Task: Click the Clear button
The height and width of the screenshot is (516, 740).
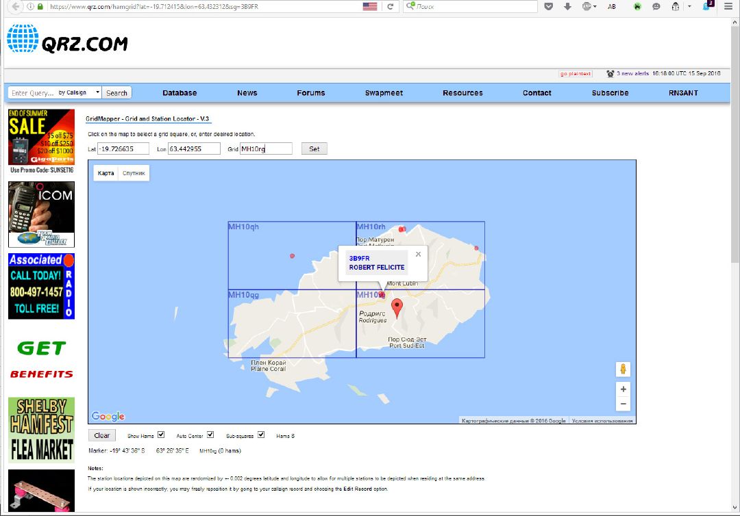Action: click(101, 435)
